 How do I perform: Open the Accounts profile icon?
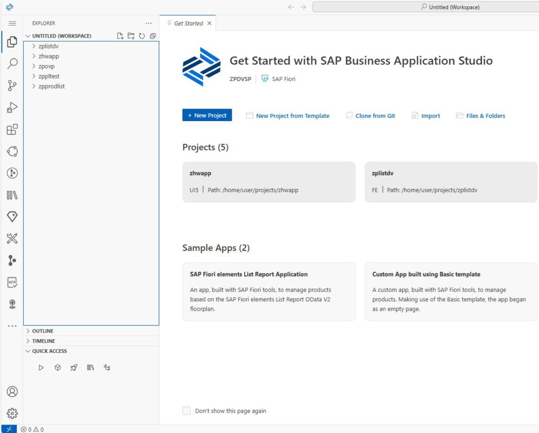click(12, 391)
